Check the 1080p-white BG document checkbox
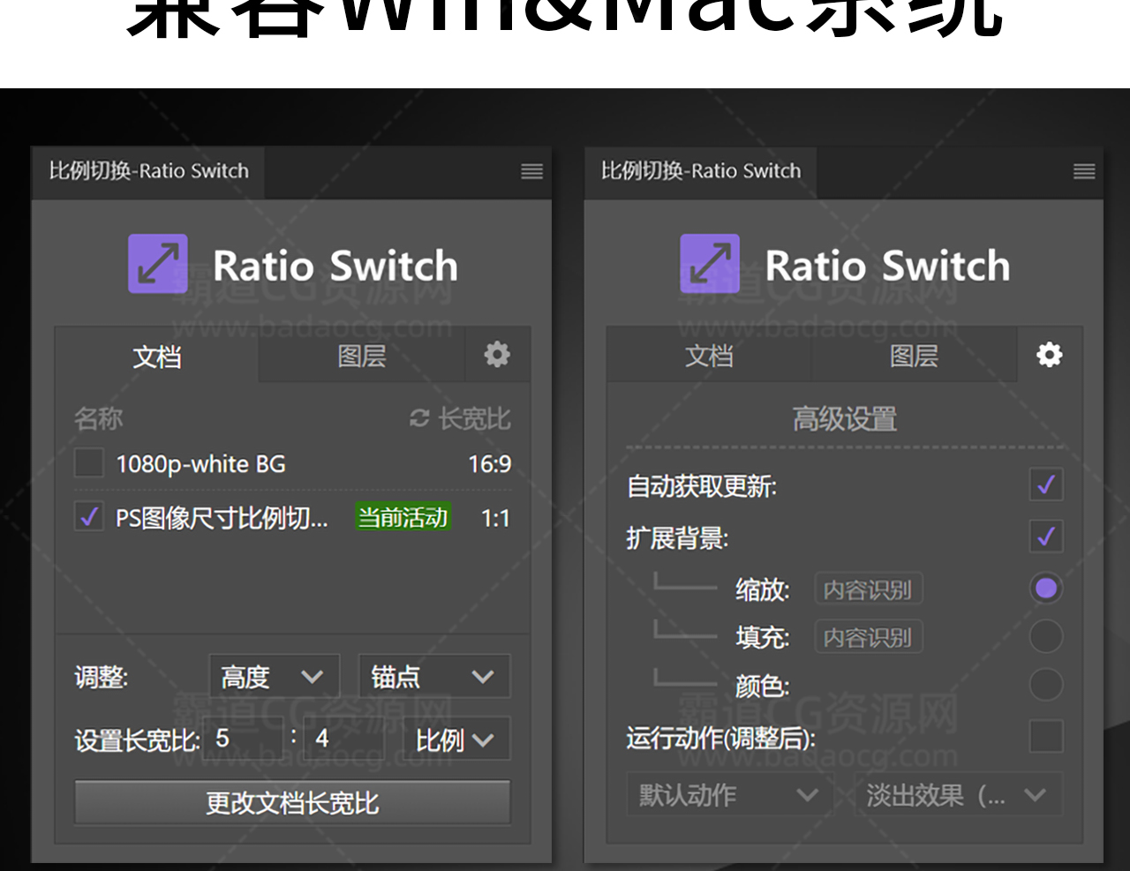This screenshot has width=1130, height=871. pos(89,463)
